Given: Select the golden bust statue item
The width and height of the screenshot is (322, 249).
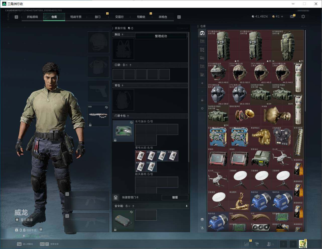Looking at the screenshot, I should [277, 116].
